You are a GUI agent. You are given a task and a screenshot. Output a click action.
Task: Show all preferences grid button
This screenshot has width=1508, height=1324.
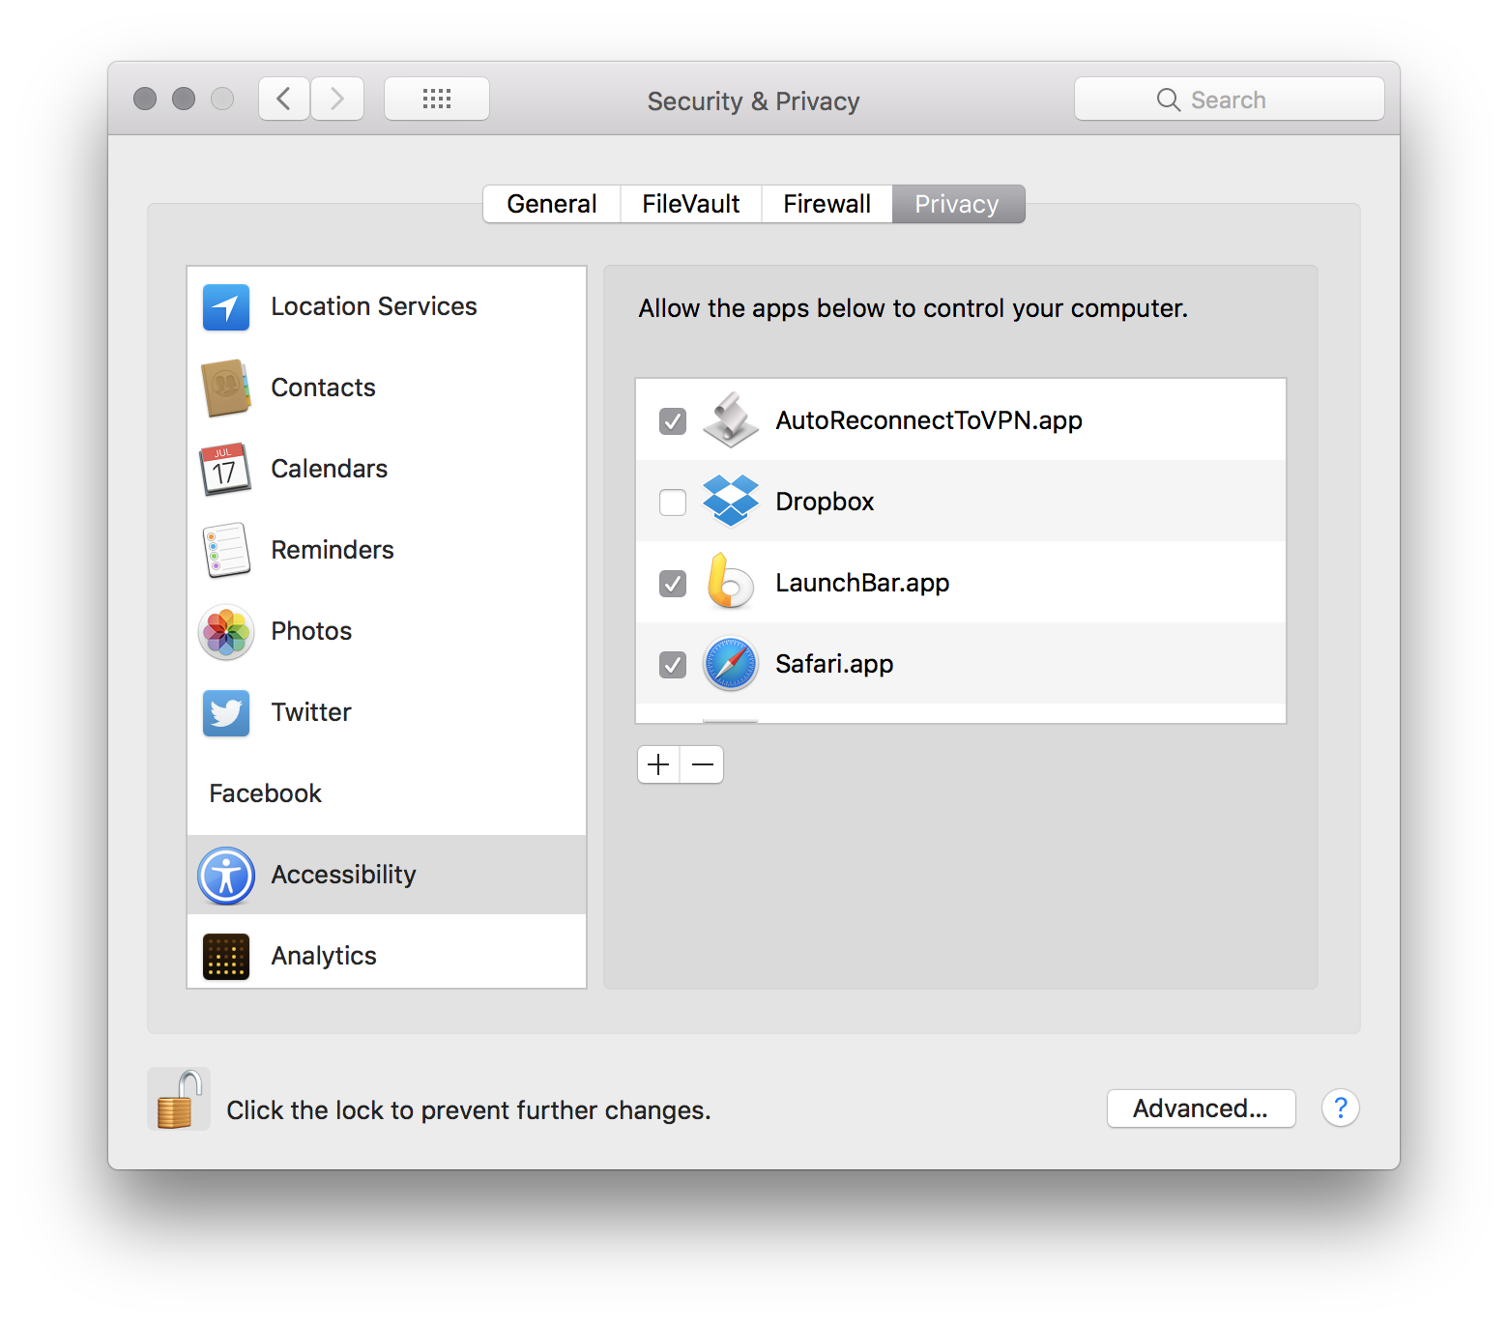437,99
